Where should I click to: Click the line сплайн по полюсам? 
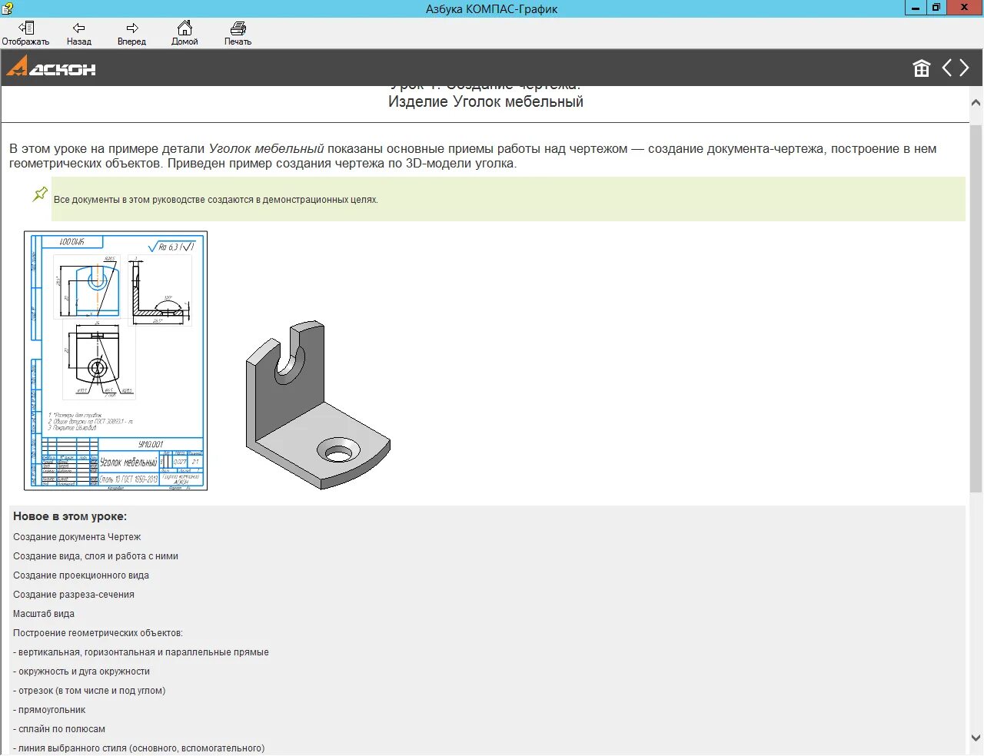59,729
